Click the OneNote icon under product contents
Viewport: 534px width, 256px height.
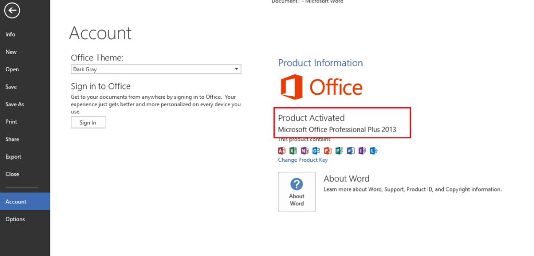pyautogui.click(x=305, y=150)
